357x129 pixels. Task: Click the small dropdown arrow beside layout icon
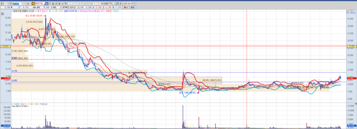[x=8, y=3]
